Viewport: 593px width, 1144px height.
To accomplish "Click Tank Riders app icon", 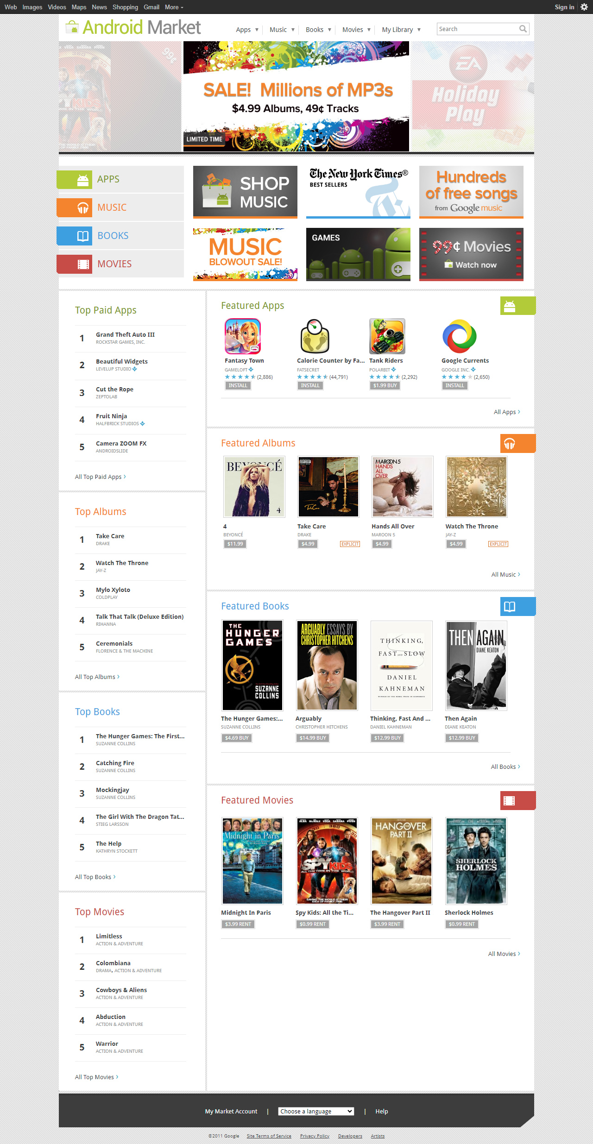I will coord(387,336).
